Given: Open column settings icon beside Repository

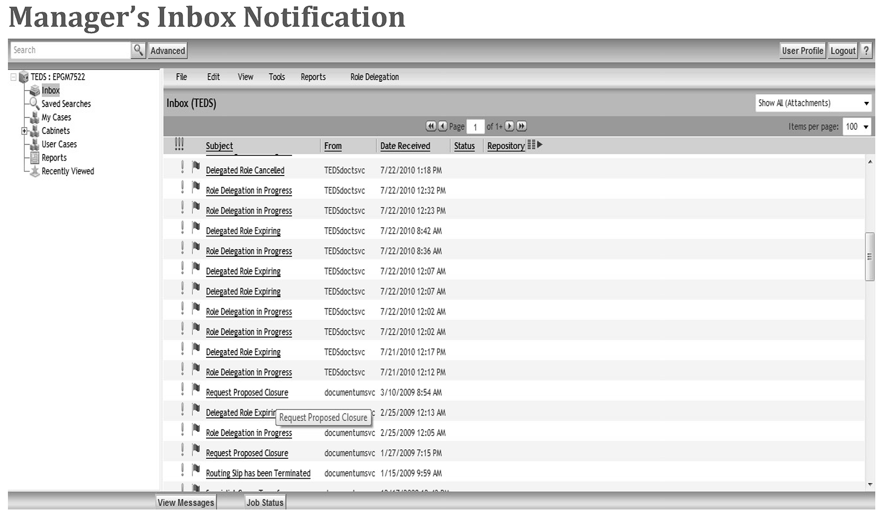Looking at the screenshot, I should (x=532, y=145).
